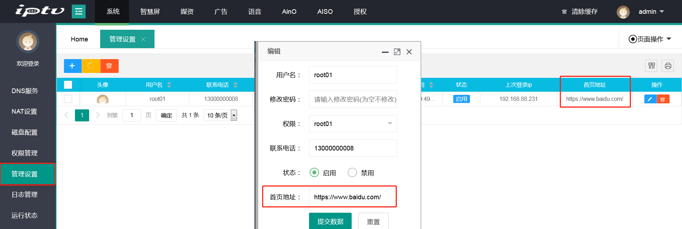Expand the 10 条/页 page size dropdown
The image size is (682, 229).
tap(220, 115)
